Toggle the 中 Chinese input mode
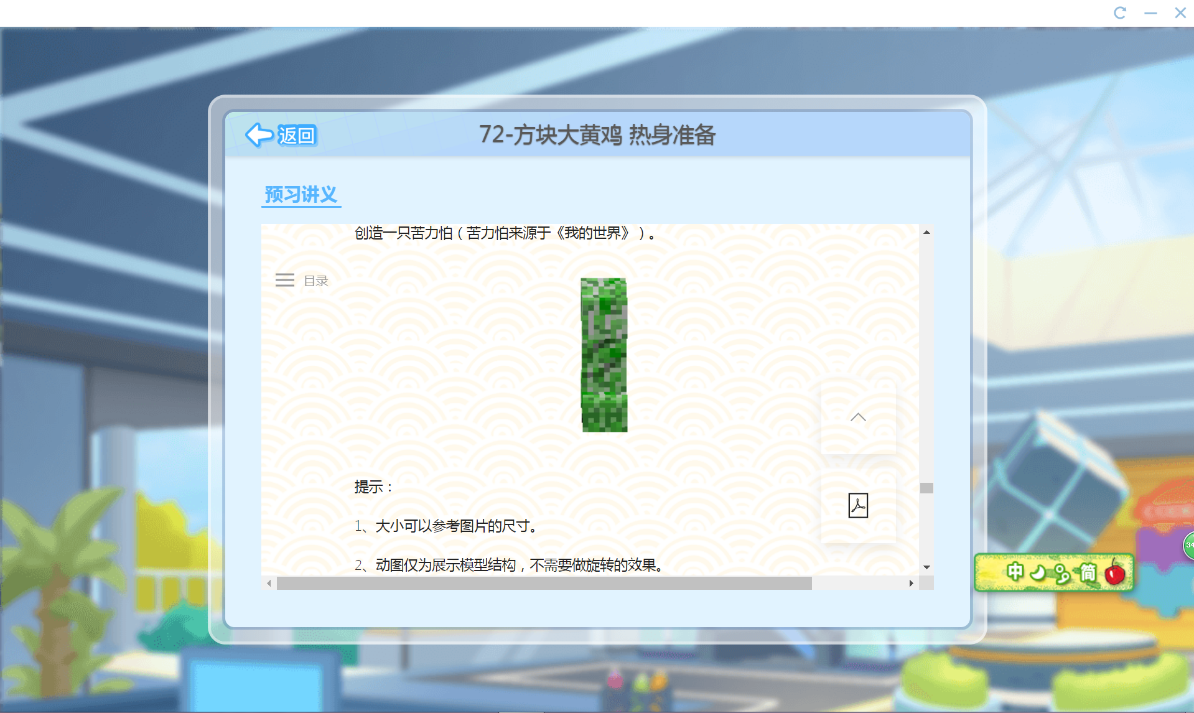 (1015, 571)
